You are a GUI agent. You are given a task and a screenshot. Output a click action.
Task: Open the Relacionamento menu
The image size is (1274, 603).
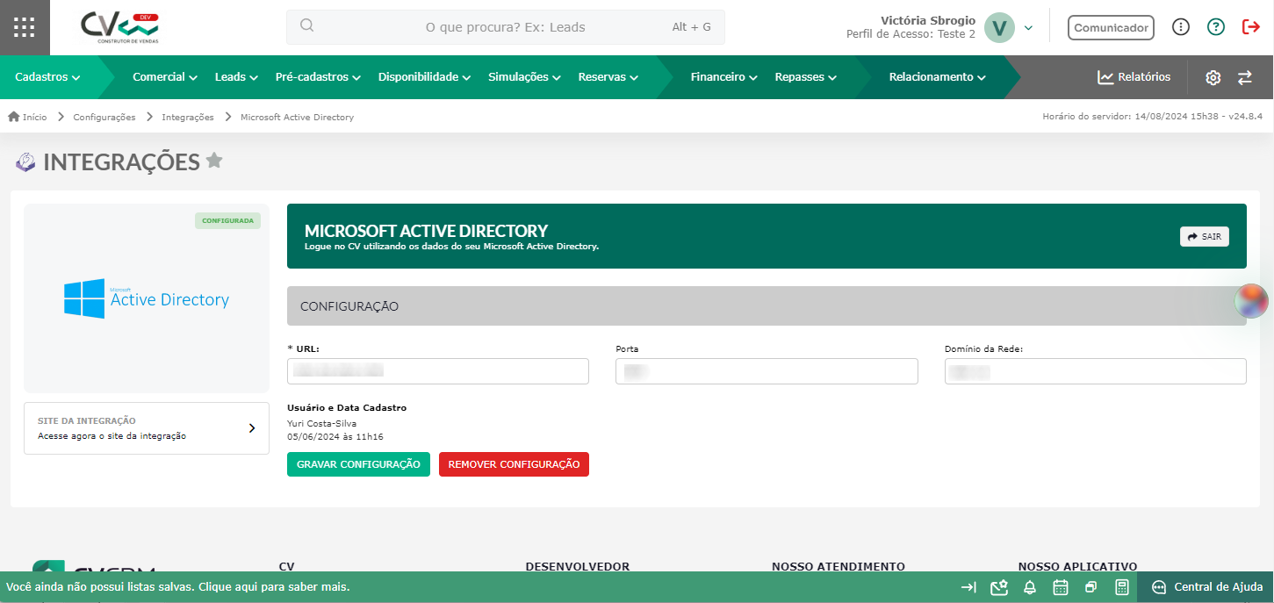937,77
